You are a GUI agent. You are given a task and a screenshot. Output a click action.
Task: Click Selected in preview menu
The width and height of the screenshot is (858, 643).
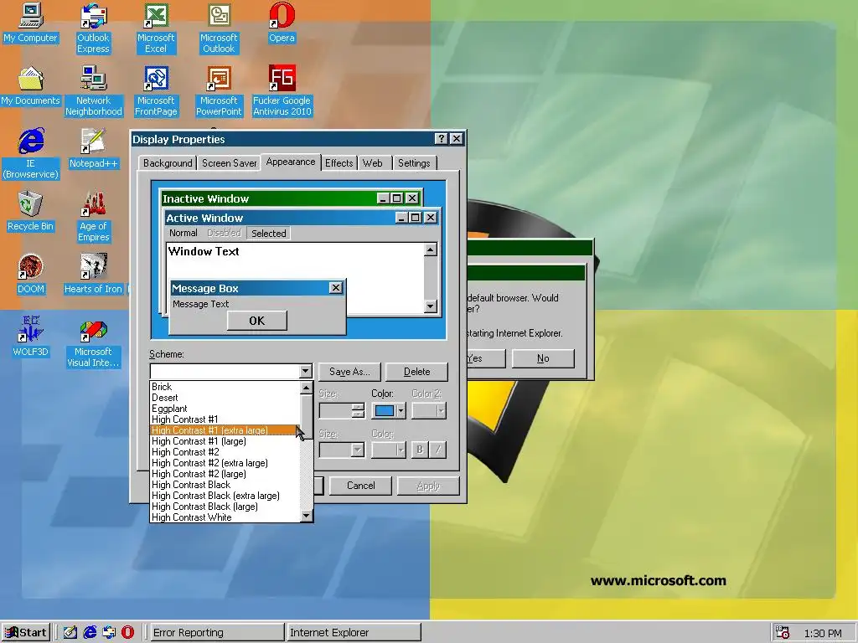269,234
